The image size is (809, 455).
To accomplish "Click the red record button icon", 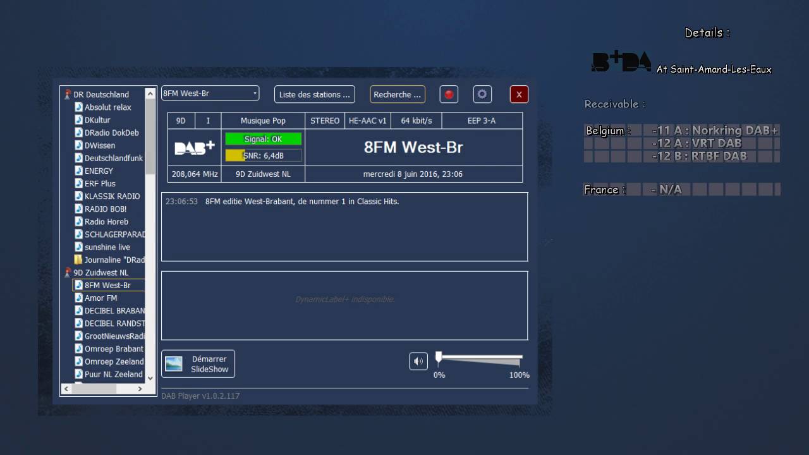I will click(449, 94).
